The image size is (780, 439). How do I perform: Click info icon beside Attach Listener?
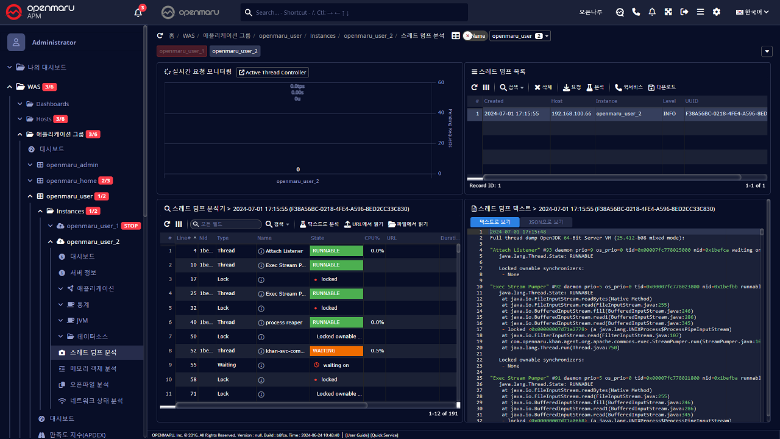coord(261,251)
